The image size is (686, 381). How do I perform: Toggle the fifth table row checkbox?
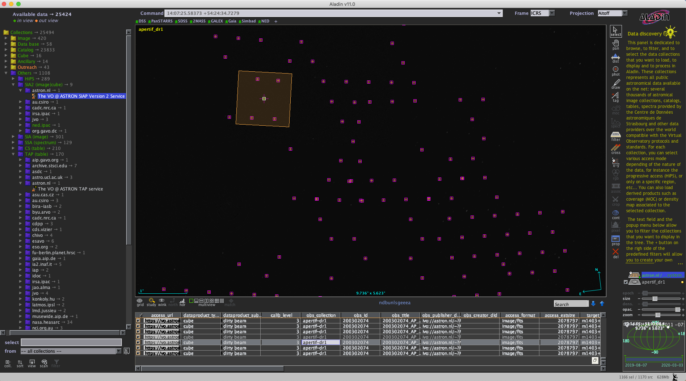coord(138,342)
